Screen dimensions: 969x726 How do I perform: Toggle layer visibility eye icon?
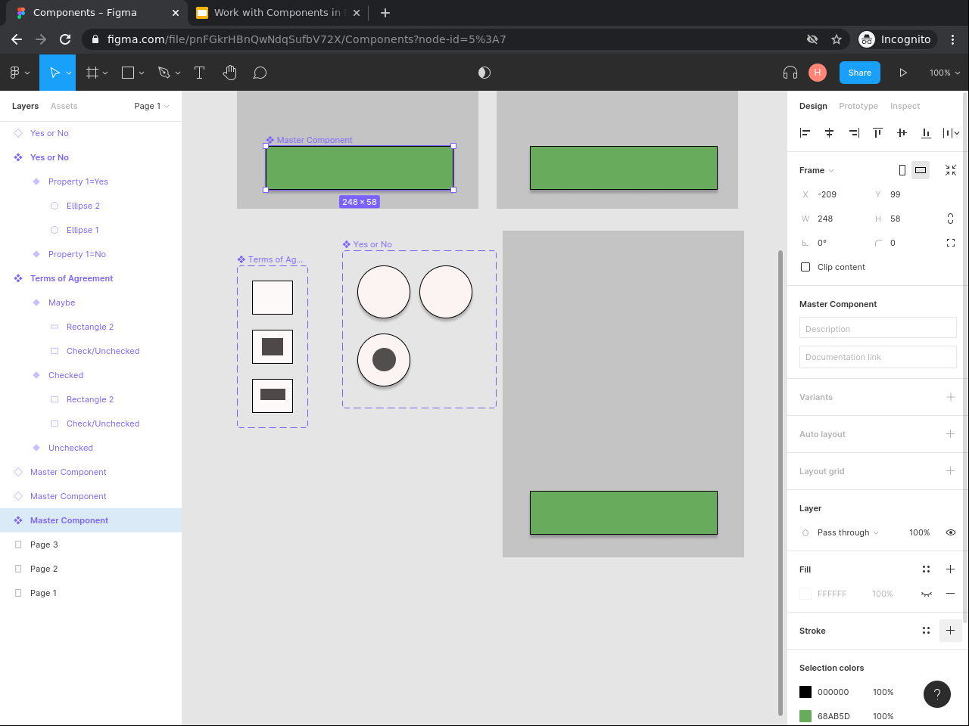point(951,532)
